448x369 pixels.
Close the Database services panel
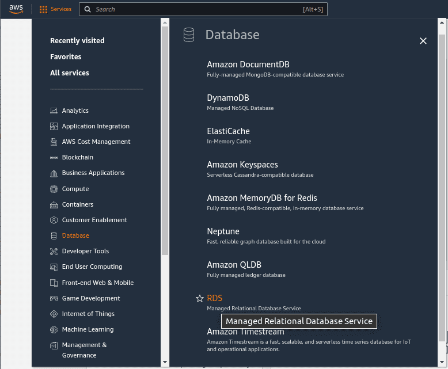point(423,41)
